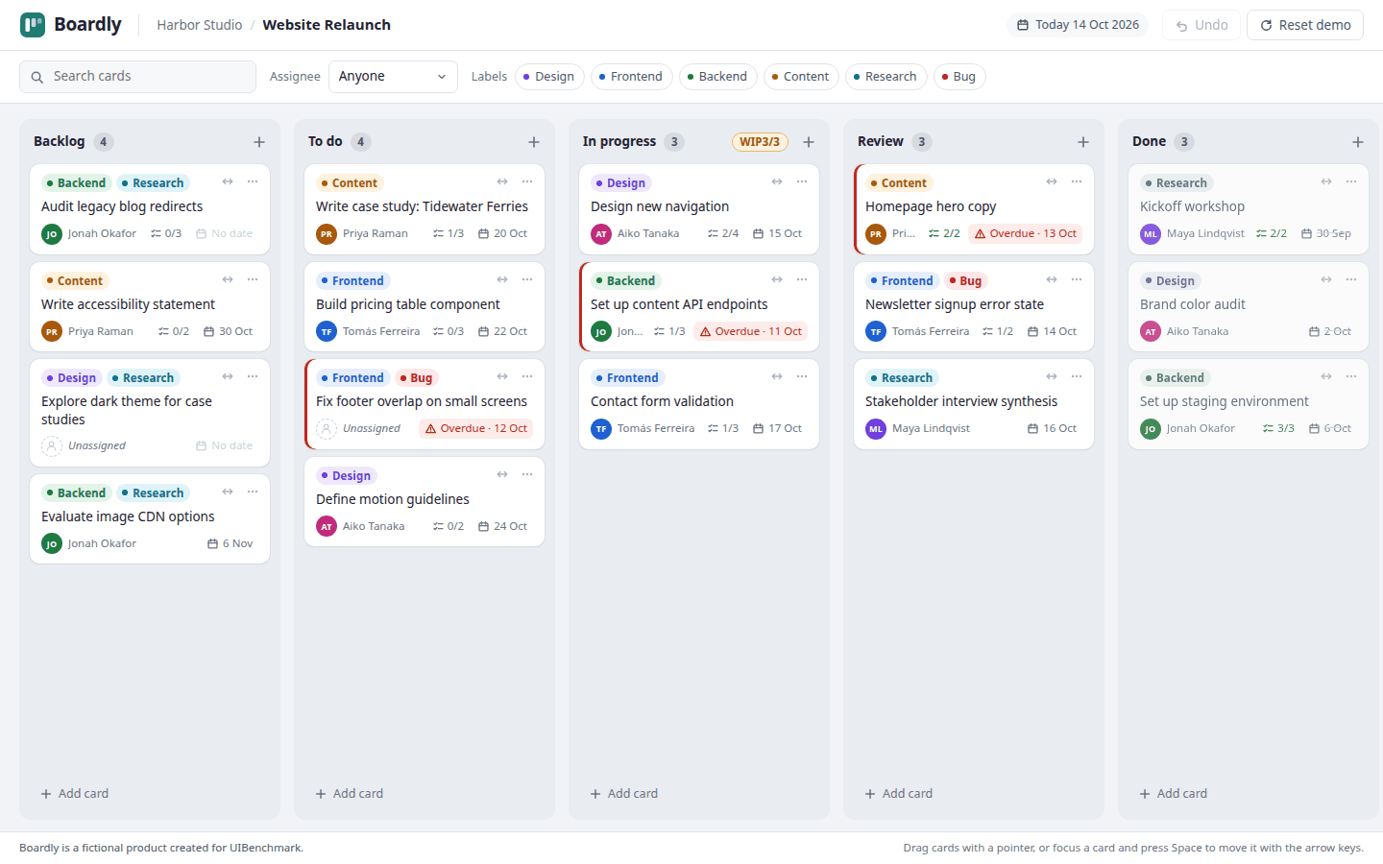Screen dimensions: 1383x864
Task: Click the plus icon in To do column
Action: 534,142
